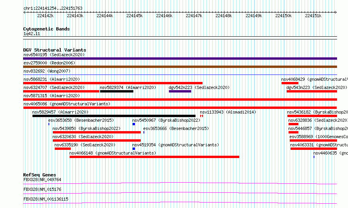Click the dgv543n223 red variant bar
This screenshot has height=208, width=348.
(312, 91)
